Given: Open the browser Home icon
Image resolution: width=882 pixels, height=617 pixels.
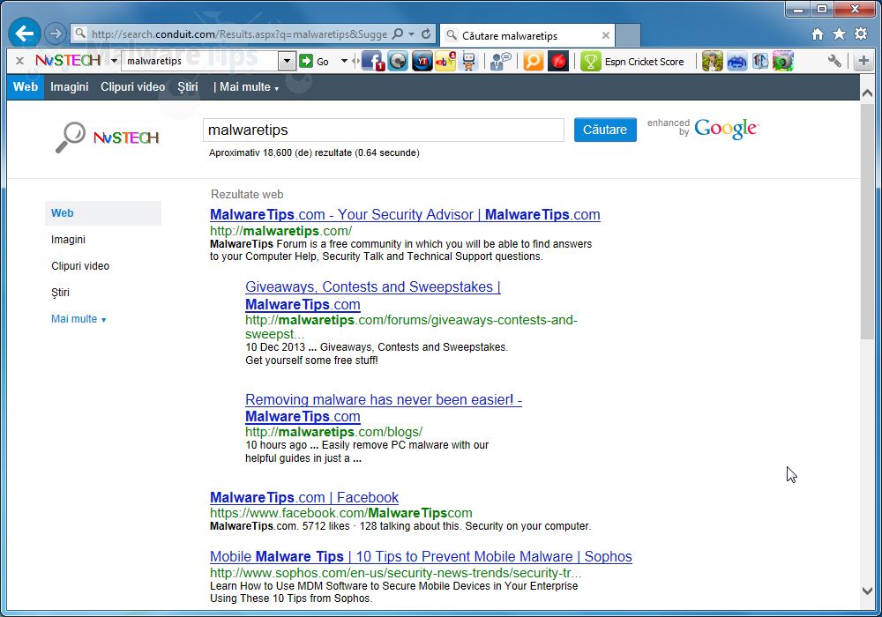Looking at the screenshot, I should pos(818,34).
